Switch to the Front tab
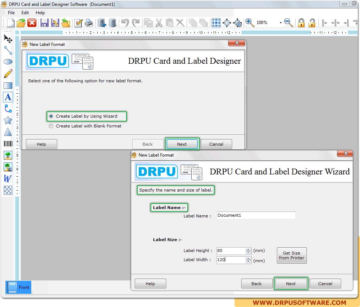The image size is (360, 307). pos(19,287)
